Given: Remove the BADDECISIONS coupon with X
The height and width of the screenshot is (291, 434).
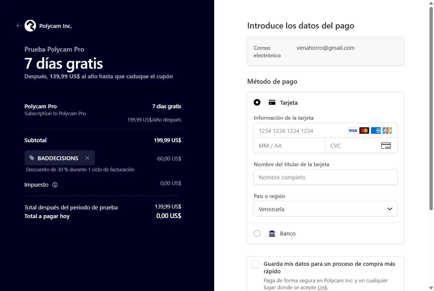Looking at the screenshot, I should pos(87,158).
